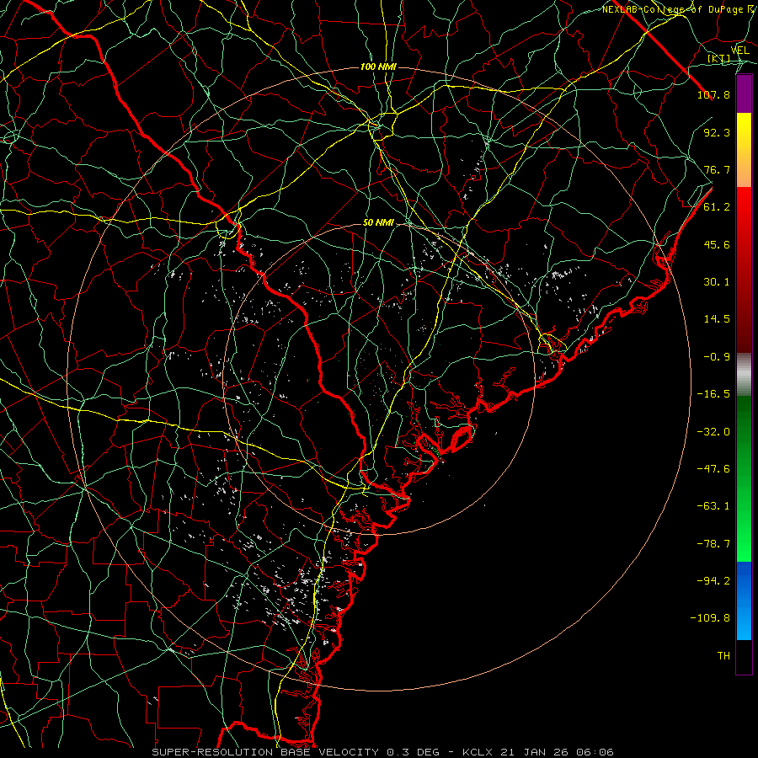Click the "06:06" time in the caption

(x=595, y=752)
